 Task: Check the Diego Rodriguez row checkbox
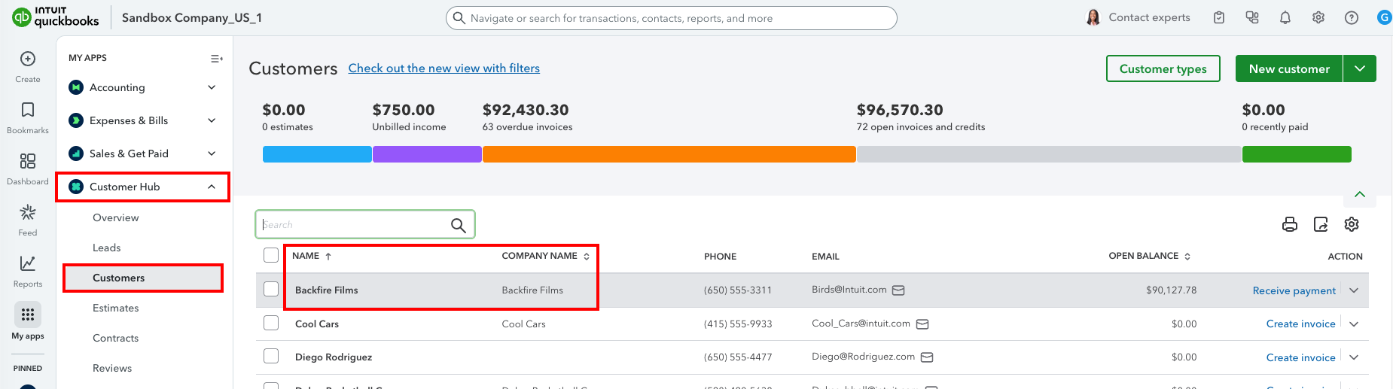[271, 356]
